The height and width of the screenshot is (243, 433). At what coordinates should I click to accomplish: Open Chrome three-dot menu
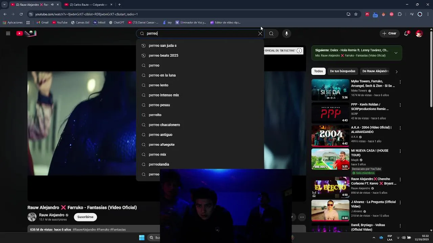(x=428, y=14)
